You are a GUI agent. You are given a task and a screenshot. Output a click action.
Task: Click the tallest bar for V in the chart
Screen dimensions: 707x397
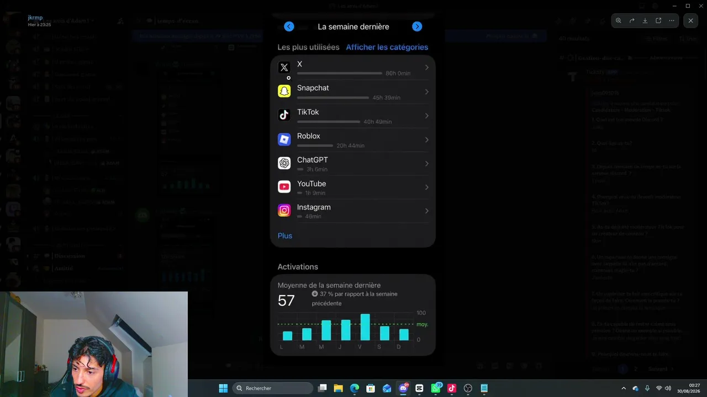click(365, 327)
